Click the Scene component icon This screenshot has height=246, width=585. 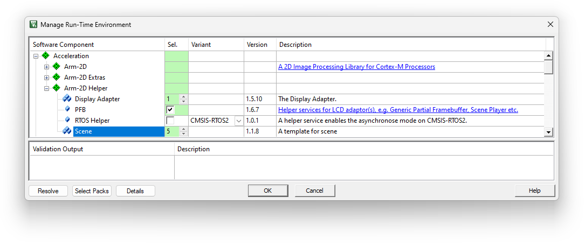pos(67,131)
